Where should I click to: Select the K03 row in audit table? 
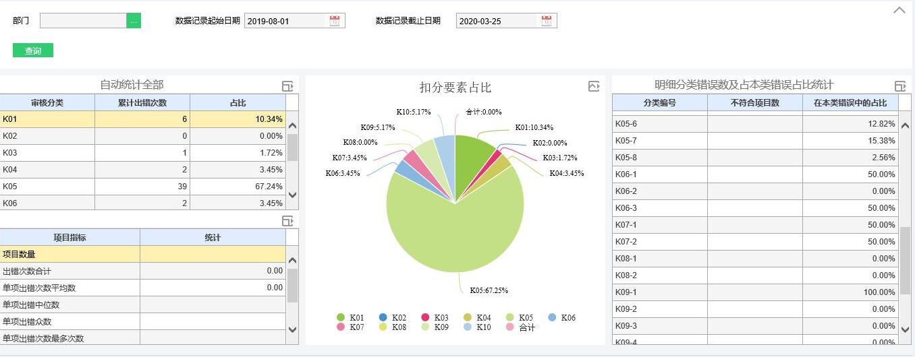point(142,153)
